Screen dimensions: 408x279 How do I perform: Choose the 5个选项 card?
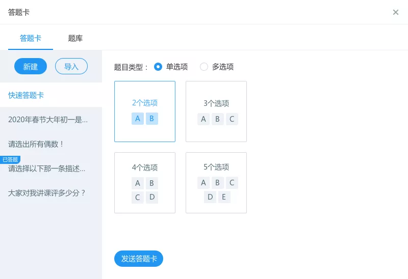(x=216, y=183)
